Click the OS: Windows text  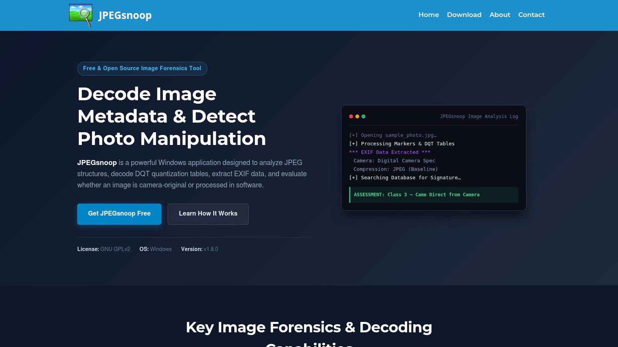pos(156,249)
